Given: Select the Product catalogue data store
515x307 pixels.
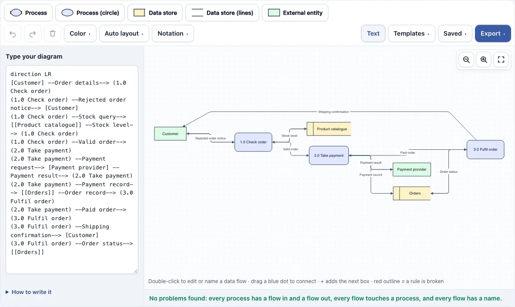Looking at the screenshot, I should pos(329,129).
